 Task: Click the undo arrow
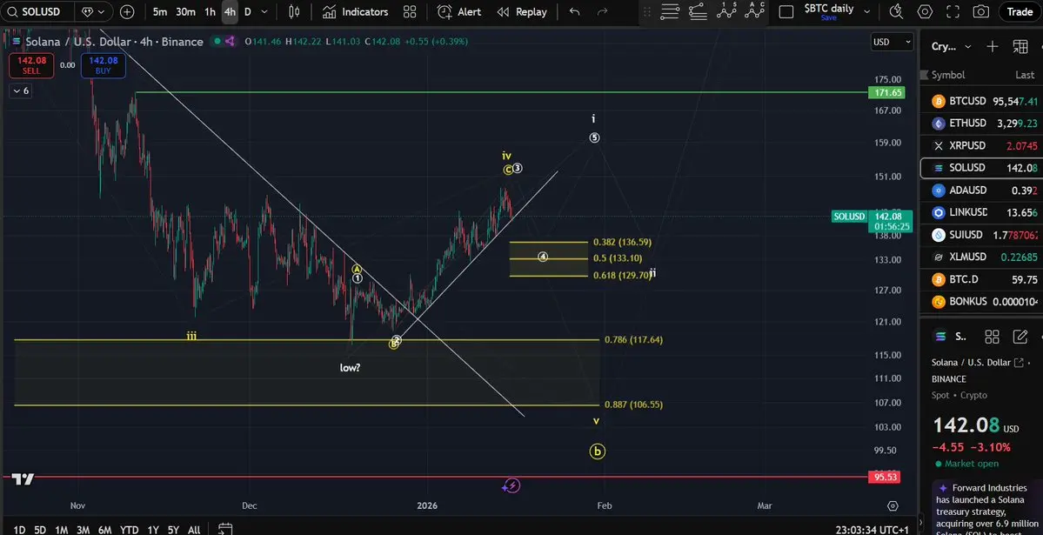575,12
